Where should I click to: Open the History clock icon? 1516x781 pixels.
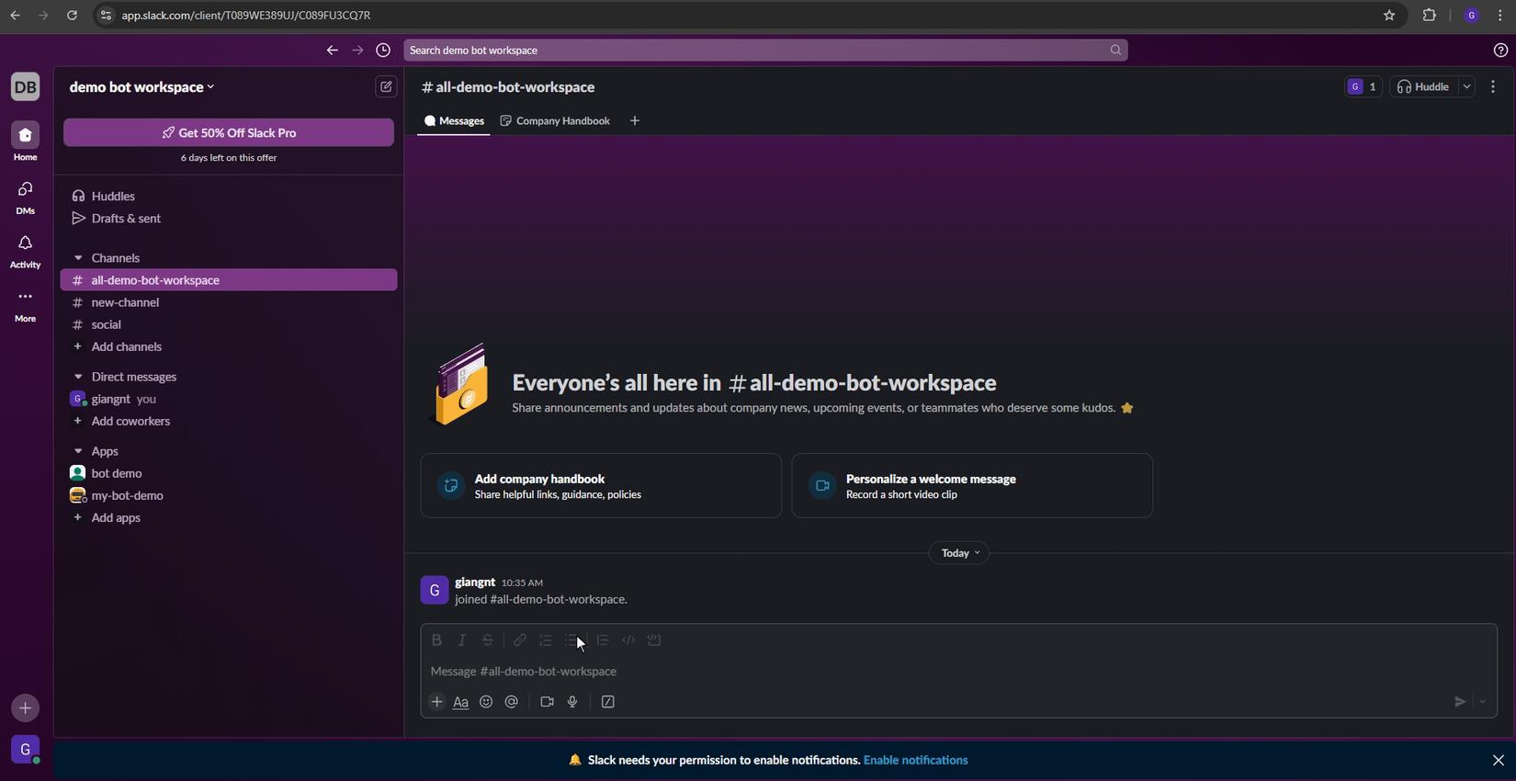point(383,51)
